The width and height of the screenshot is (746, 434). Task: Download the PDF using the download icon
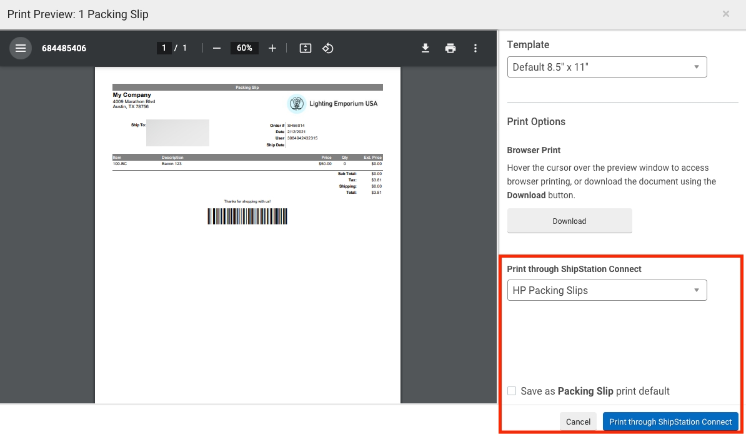click(425, 48)
